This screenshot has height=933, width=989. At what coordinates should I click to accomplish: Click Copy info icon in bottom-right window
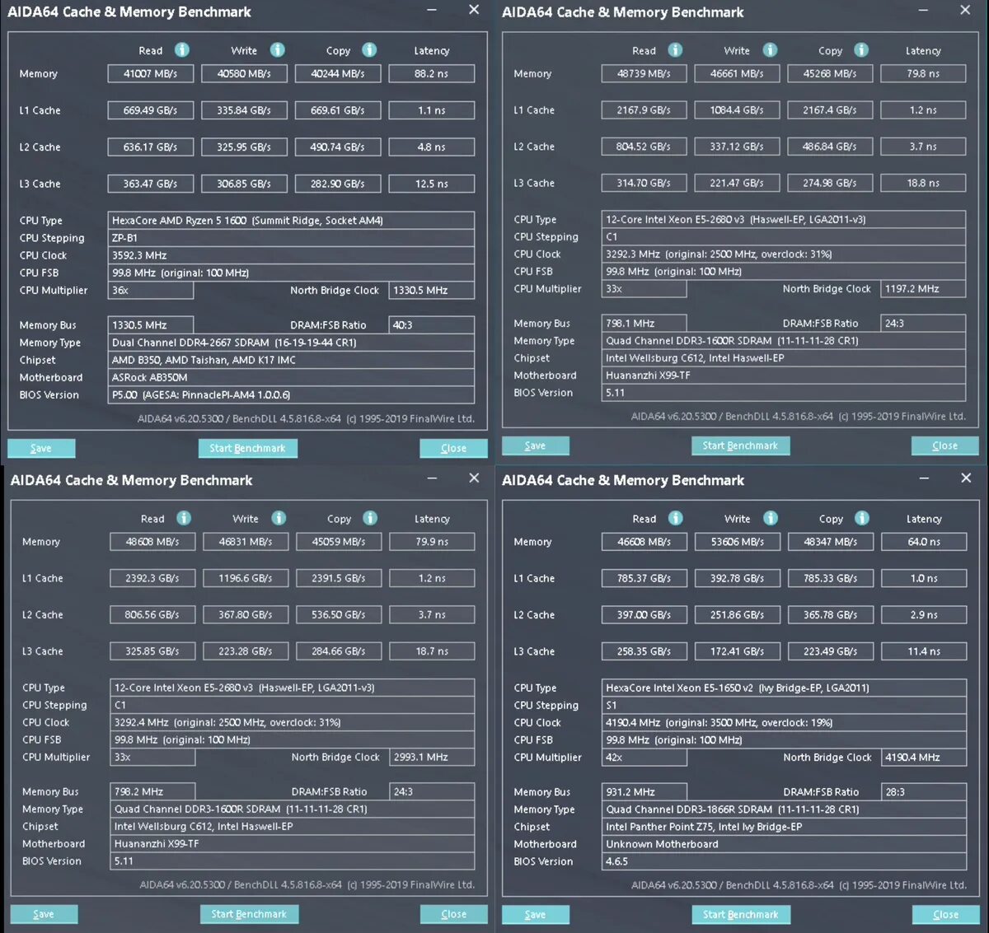(x=862, y=518)
